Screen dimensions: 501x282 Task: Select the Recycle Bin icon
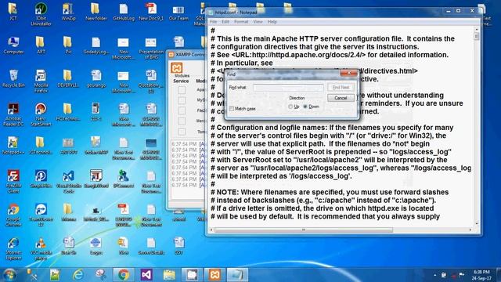(13, 78)
